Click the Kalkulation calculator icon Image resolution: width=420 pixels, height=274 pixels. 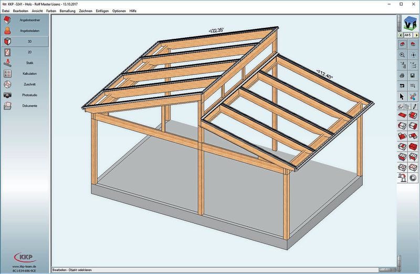[x=8, y=74]
